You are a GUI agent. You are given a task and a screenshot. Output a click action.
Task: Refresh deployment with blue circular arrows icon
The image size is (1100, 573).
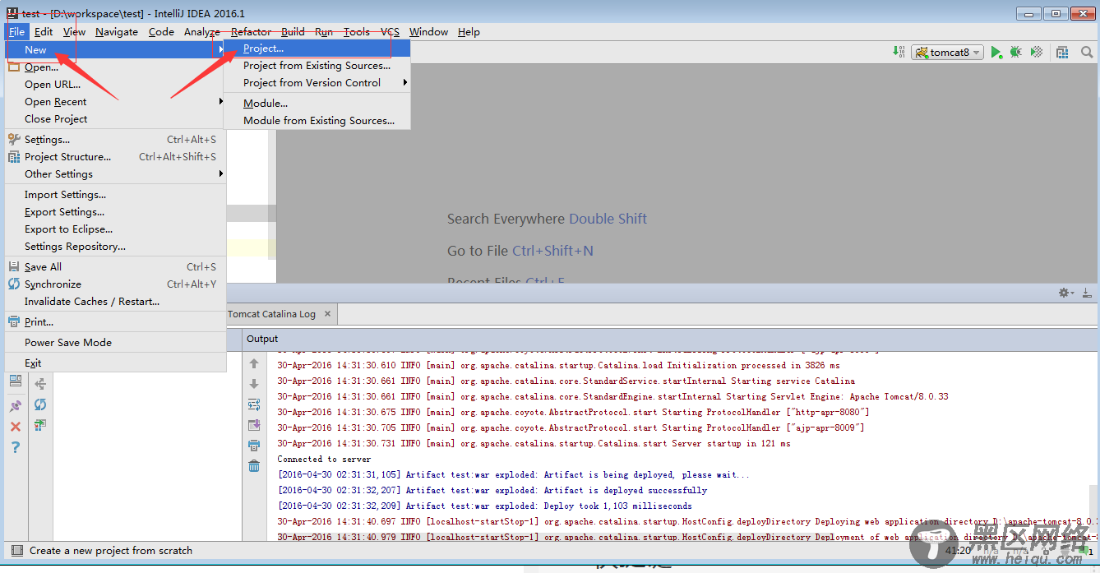coord(40,404)
